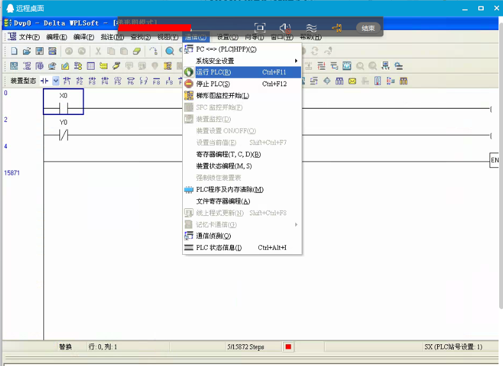Screen dimensions: 503x366
Task: Choose PLC程序及内存清除(M)
Action: [242, 190]
